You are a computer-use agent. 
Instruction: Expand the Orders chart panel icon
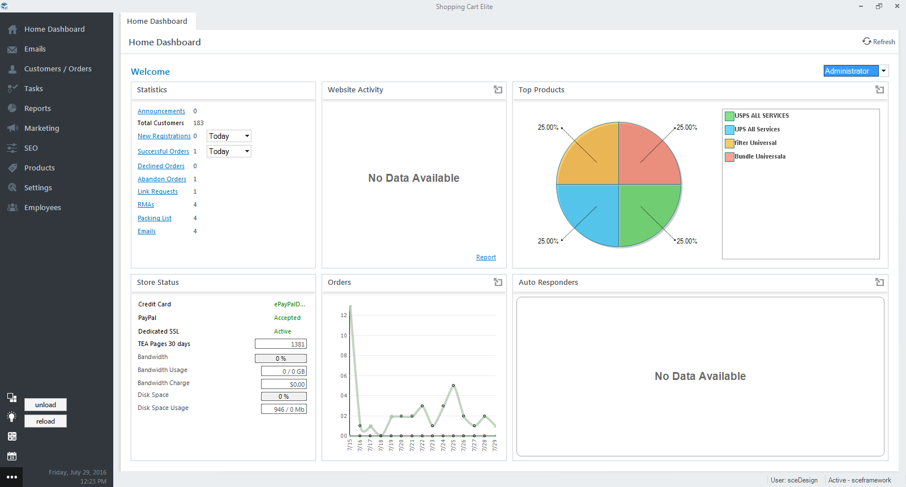coord(498,282)
